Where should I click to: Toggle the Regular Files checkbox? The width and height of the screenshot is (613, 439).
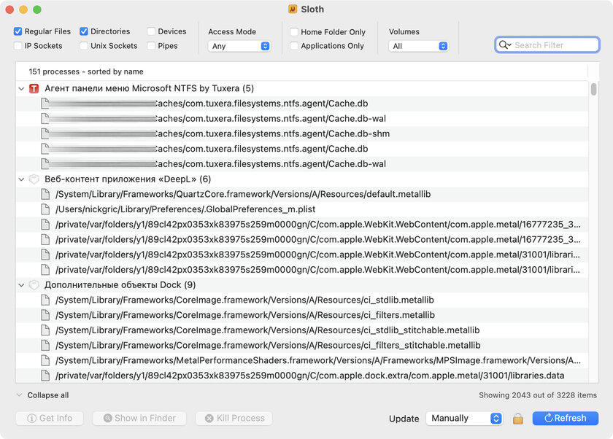[x=18, y=31]
